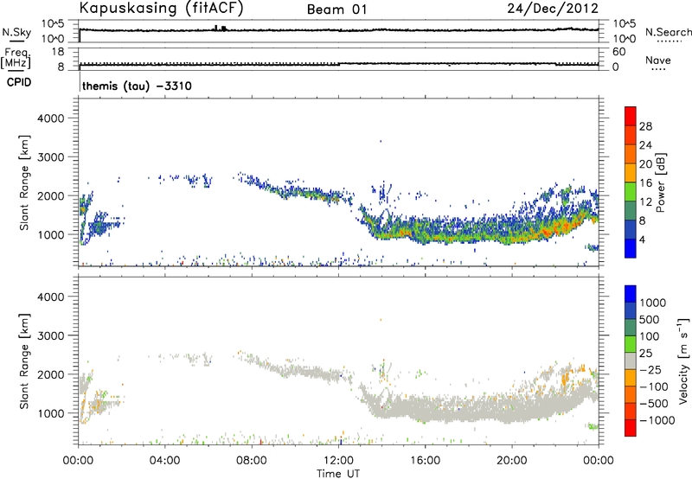
Task: Click the 16–20 dB yellow-orange Power swatch
Action: tap(631, 173)
